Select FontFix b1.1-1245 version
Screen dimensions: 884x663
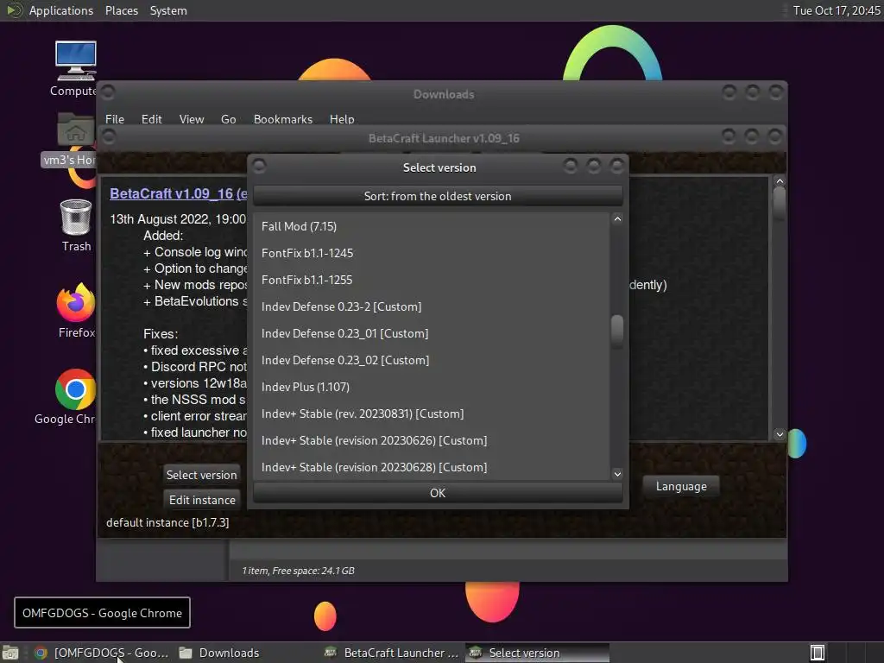click(432, 253)
